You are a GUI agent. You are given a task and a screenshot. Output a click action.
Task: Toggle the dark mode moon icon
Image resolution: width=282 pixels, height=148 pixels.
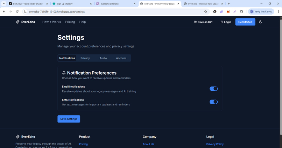click(260, 22)
